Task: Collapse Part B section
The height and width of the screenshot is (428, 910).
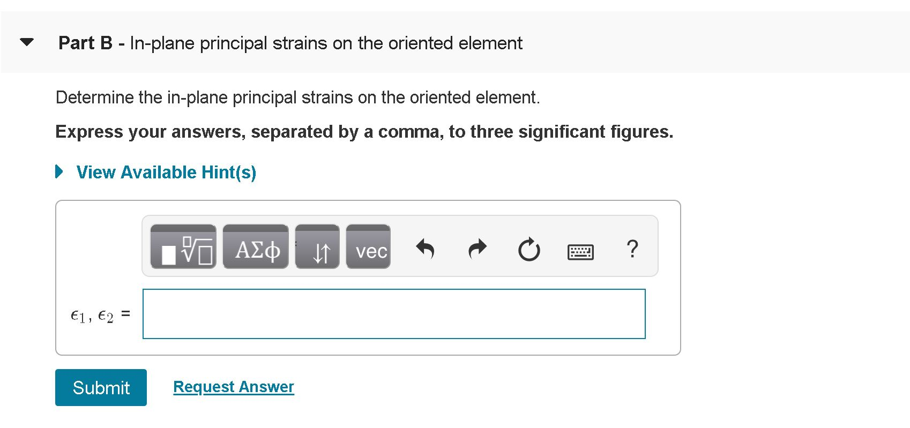Action: (x=25, y=42)
